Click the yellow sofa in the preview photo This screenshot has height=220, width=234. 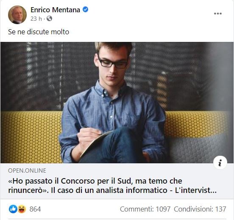[x=31, y=137]
